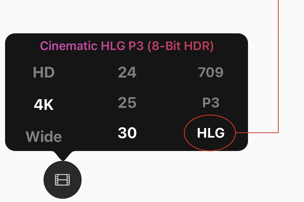304x202 pixels.
Task: Tap the highlighted 30 fps value
Action: (127, 133)
